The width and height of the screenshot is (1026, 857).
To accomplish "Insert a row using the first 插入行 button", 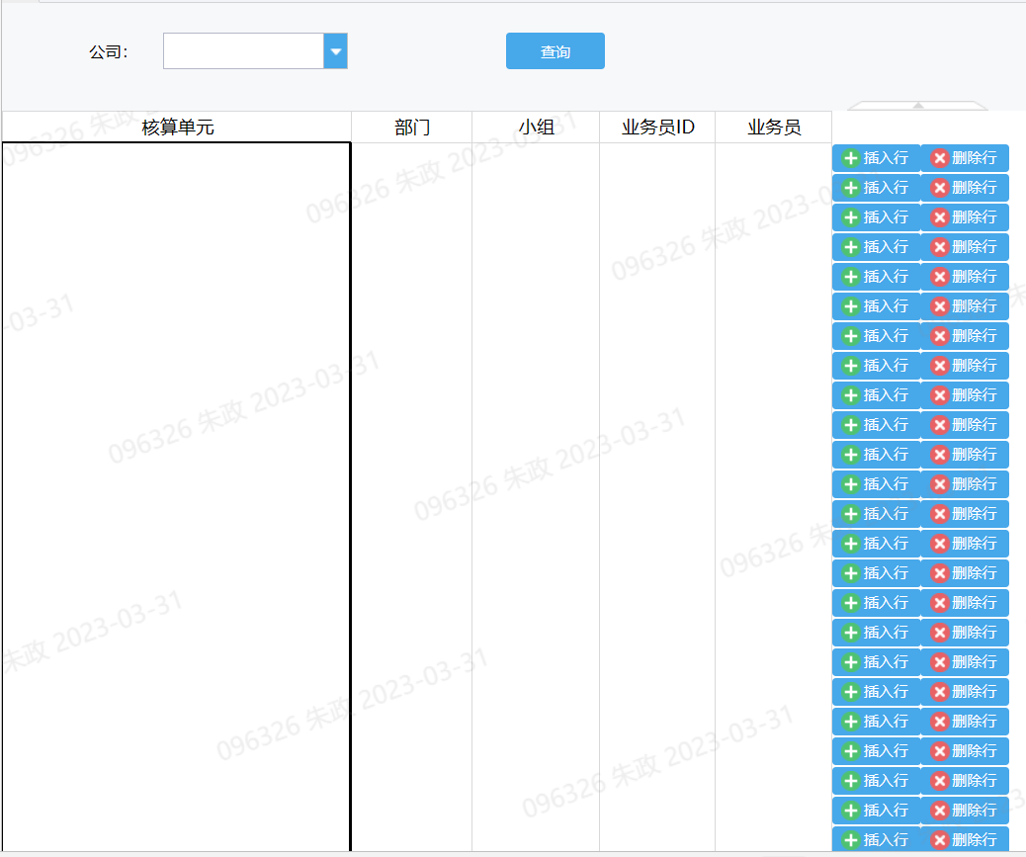I will click(x=876, y=158).
